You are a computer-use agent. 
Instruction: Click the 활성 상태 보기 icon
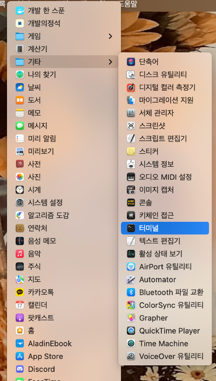pos(131,254)
